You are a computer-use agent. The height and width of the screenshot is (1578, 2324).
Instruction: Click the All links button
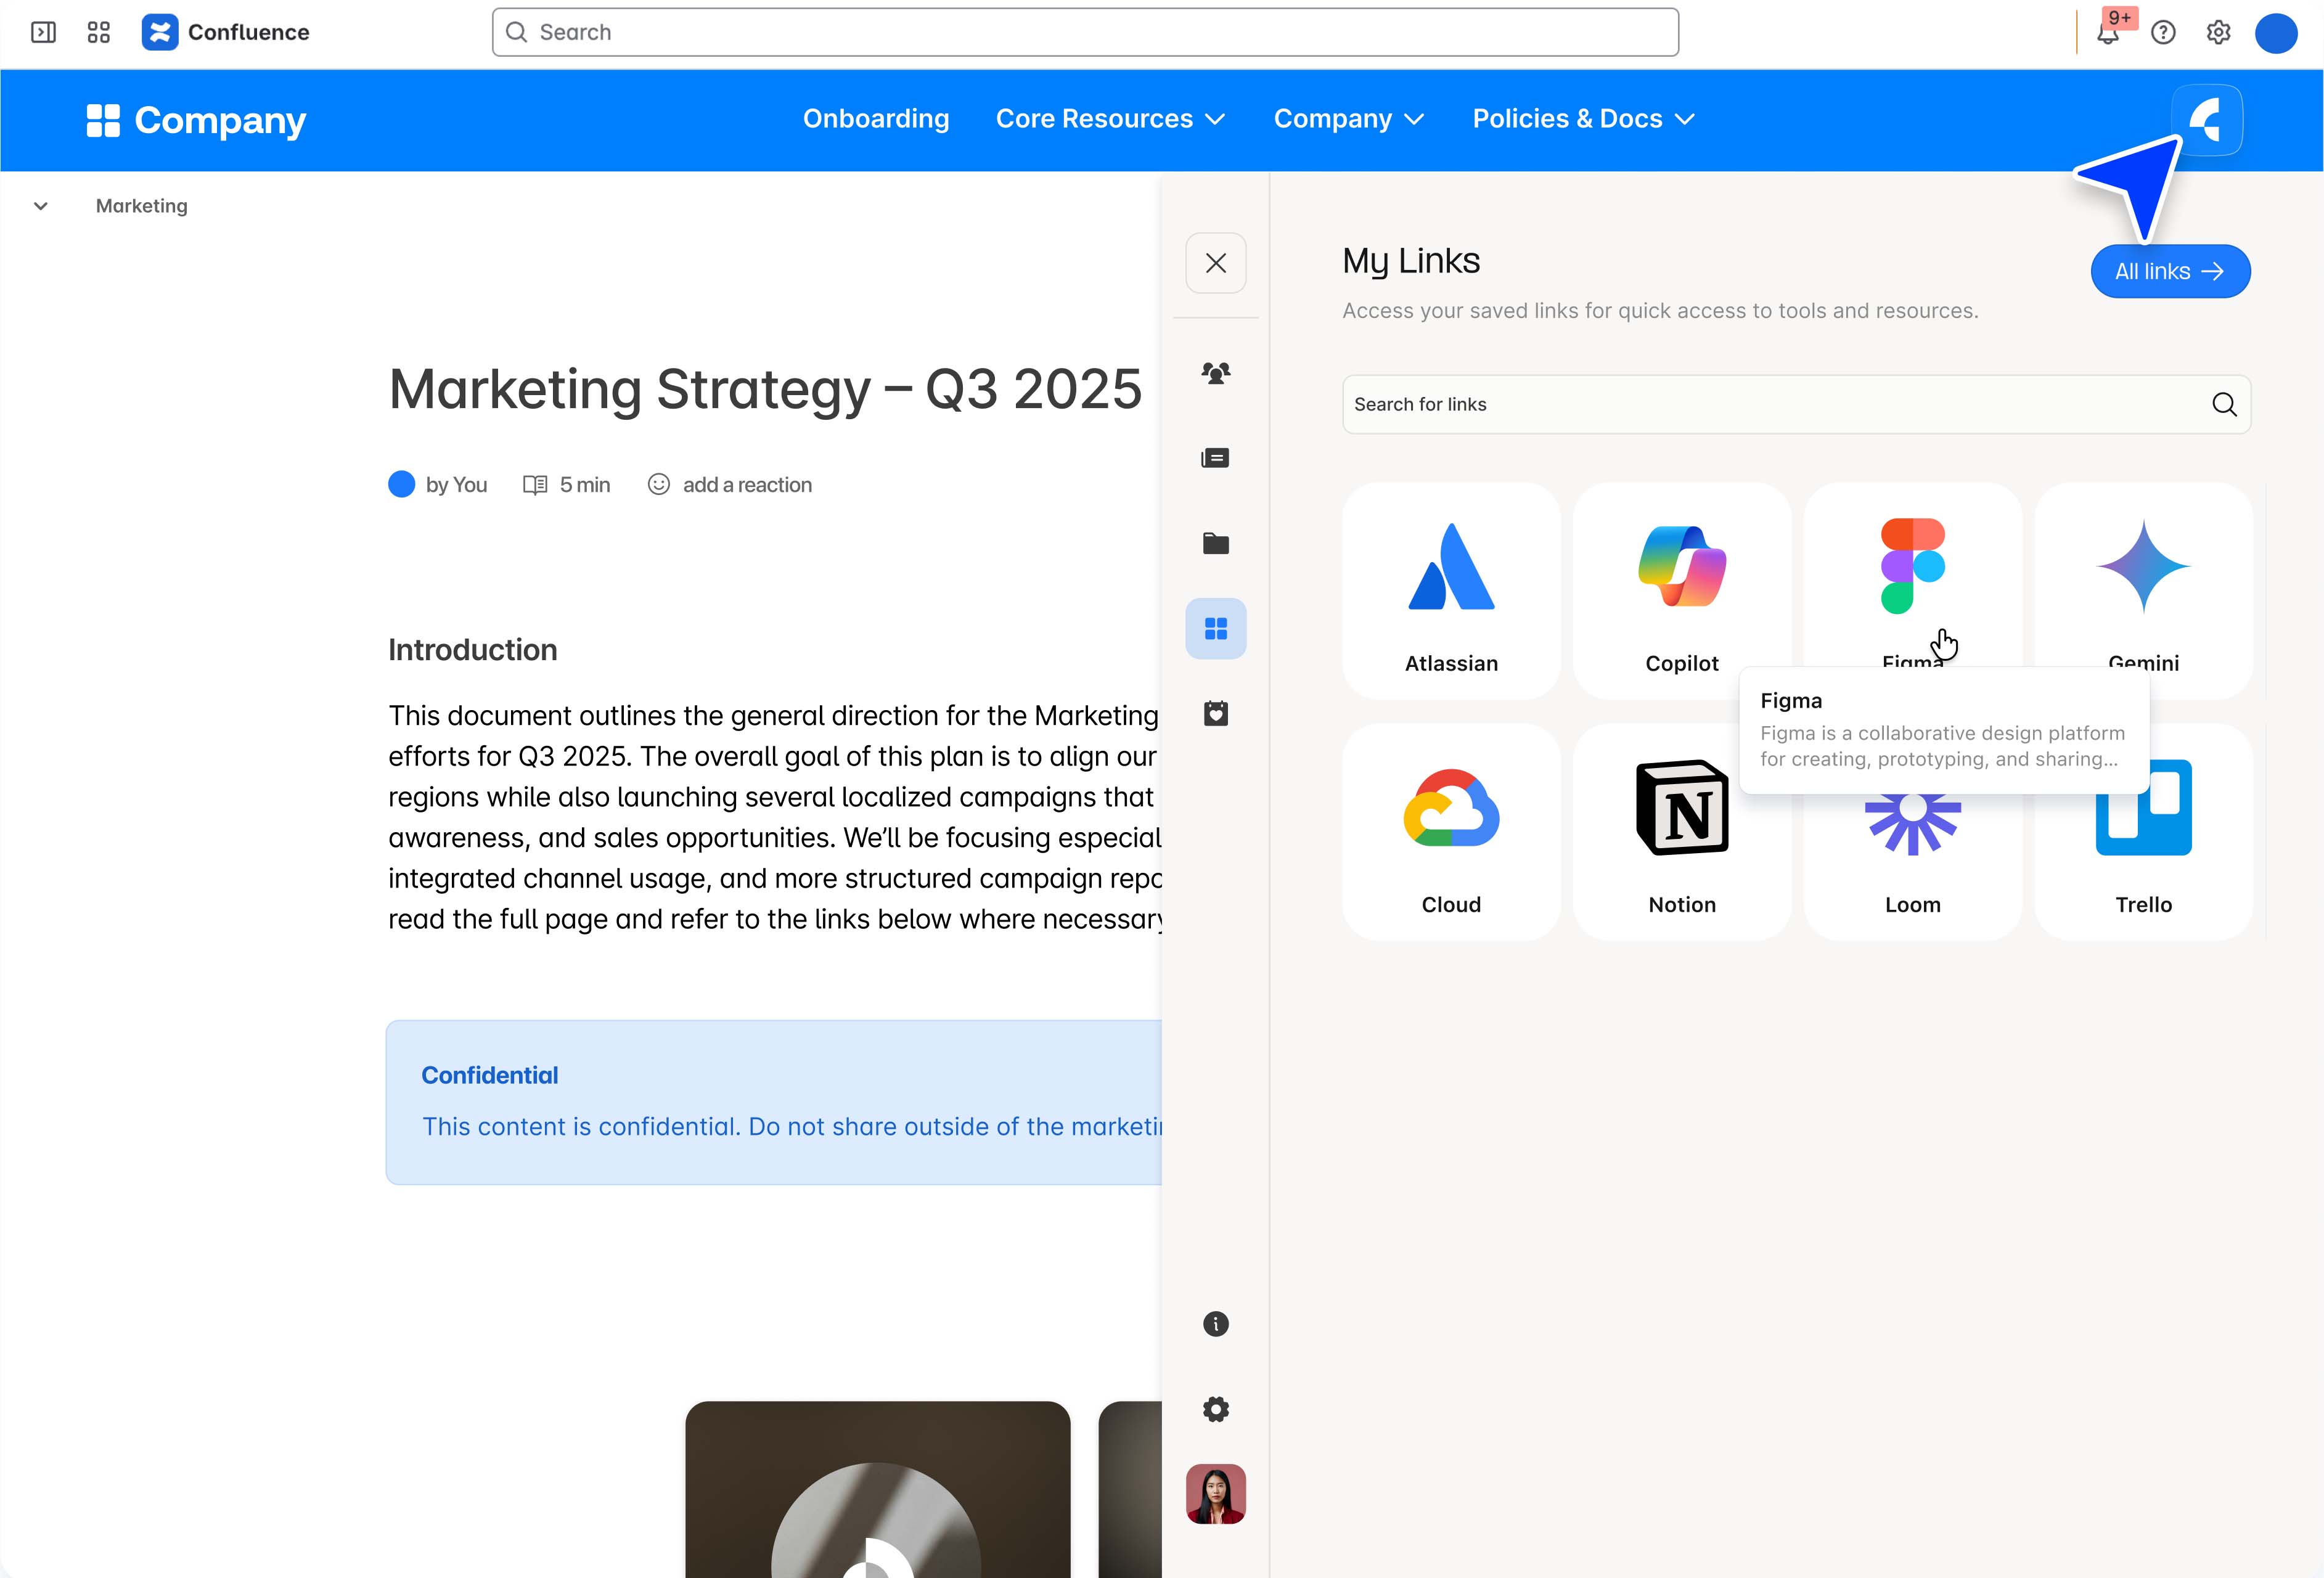point(2169,271)
